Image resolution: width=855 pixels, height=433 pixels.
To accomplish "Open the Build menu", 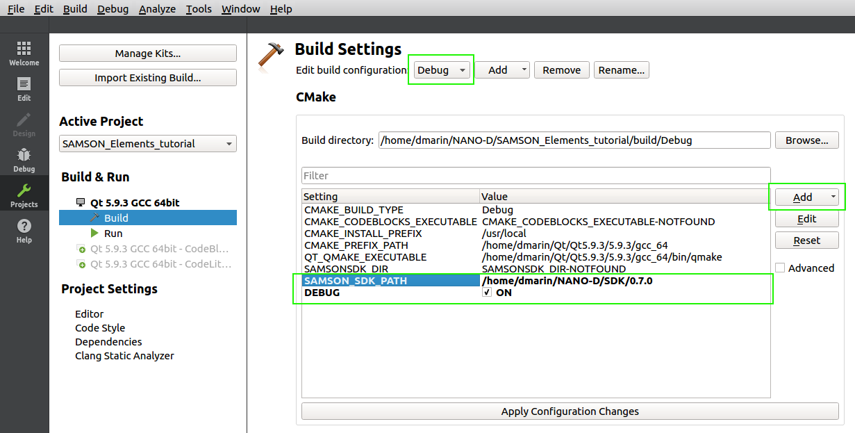I will 75,8.
